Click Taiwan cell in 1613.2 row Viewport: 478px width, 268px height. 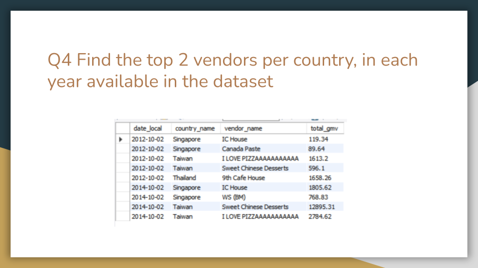point(183,159)
